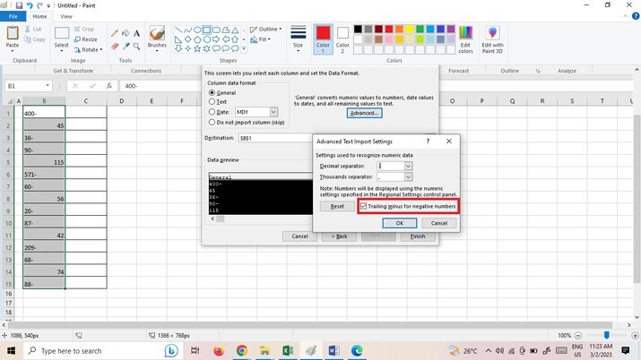
Task: Click the Edit colors button
Action: (465, 39)
